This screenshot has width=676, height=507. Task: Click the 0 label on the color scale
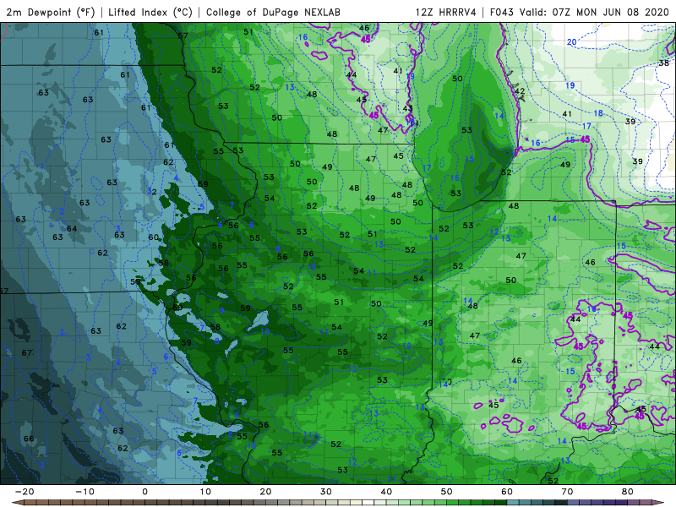coord(144,492)
